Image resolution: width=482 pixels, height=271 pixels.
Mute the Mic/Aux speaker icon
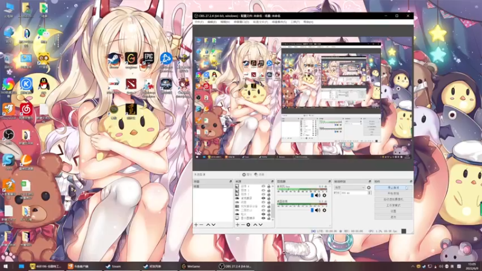(x=318, y=195)
